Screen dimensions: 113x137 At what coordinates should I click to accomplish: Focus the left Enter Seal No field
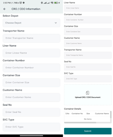point(31,112)
